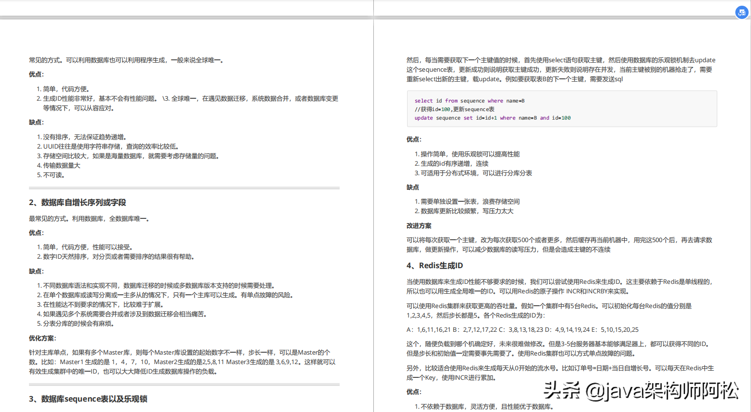Click heading '2、数据库自增长序列或字段'
The width and height of the screenshot is (751, 412).
(77, 203)
